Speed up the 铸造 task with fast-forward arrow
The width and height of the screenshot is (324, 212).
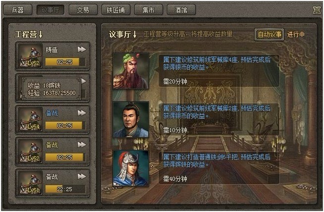click(x=82, y=50)
